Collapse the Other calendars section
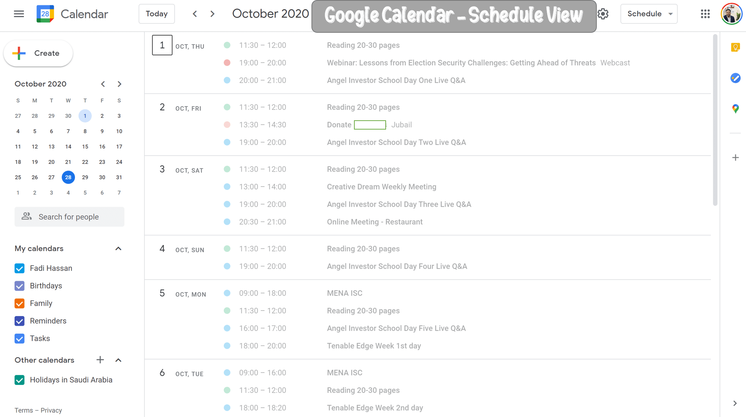The height and width of the screenshot is (417, 746). [x=118, y=360]
